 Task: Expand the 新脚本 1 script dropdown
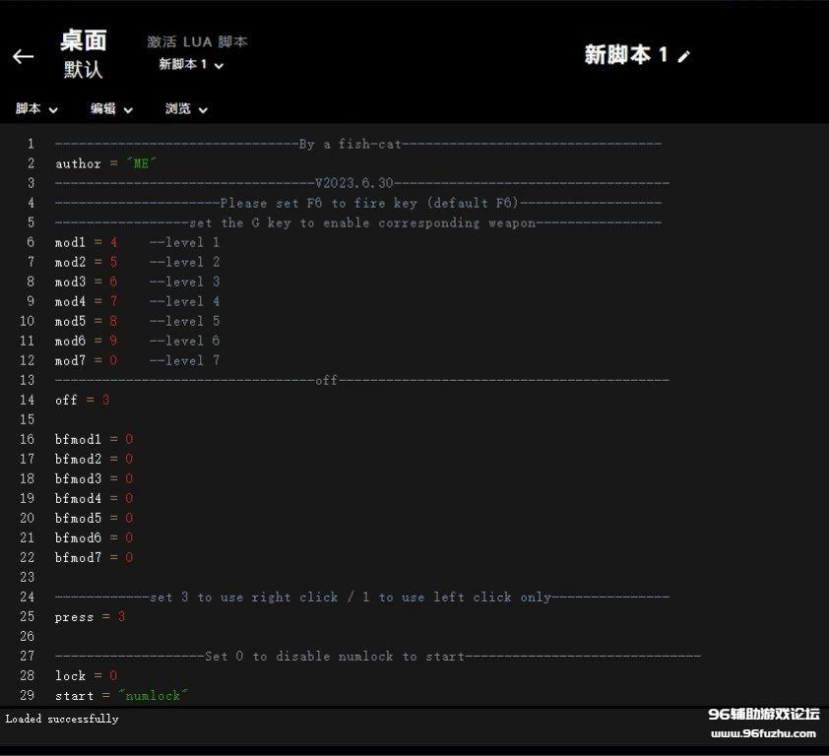point(192,65)
